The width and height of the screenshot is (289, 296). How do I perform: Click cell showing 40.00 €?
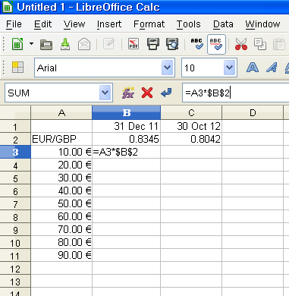tap(61, 191)
